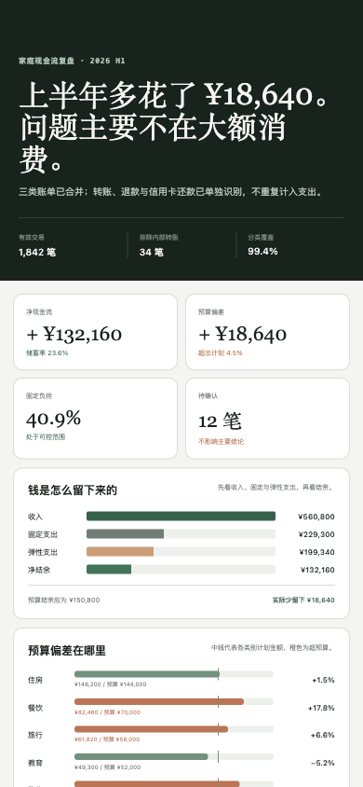Select the 教育 category label
Image resolution: width=363 pixels, height=787 pixels.
tap(35, 763)
